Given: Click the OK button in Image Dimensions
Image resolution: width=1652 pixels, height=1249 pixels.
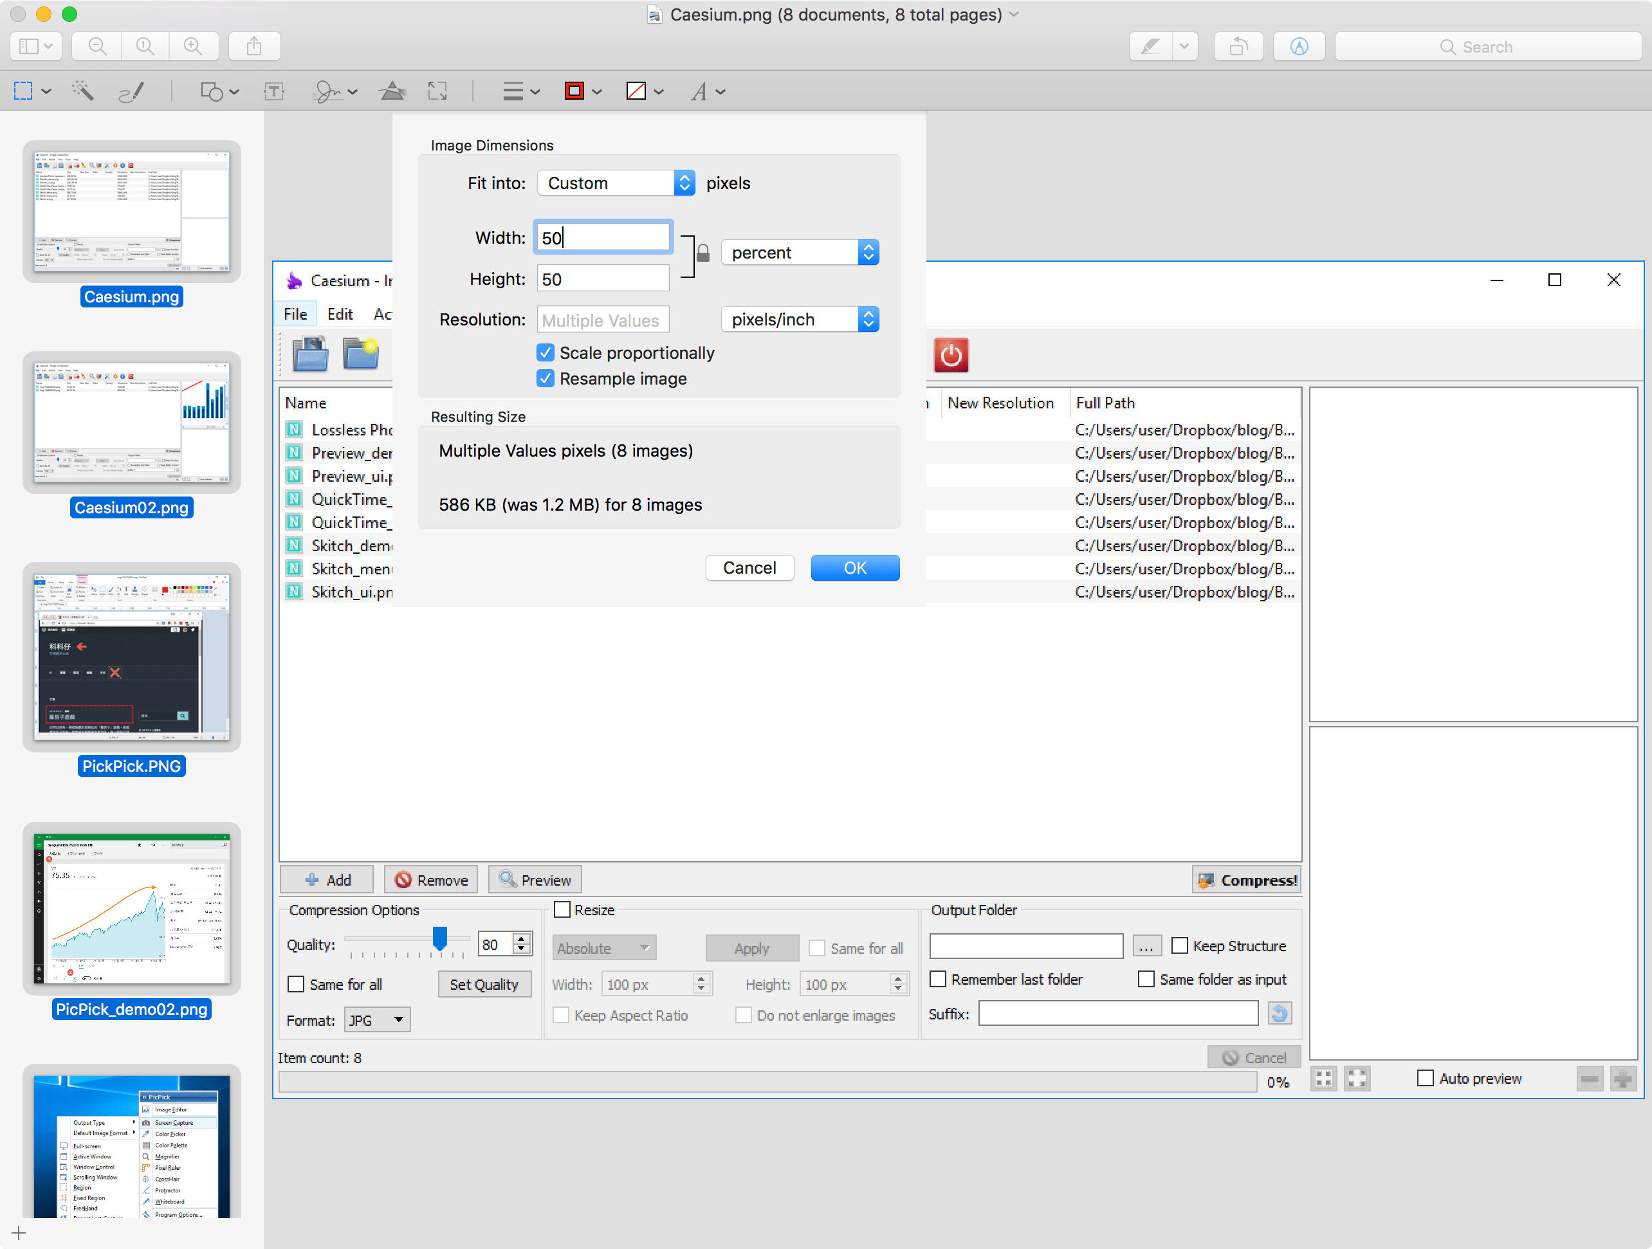Looking at the screenshot, I should click(x=854, y=567).
